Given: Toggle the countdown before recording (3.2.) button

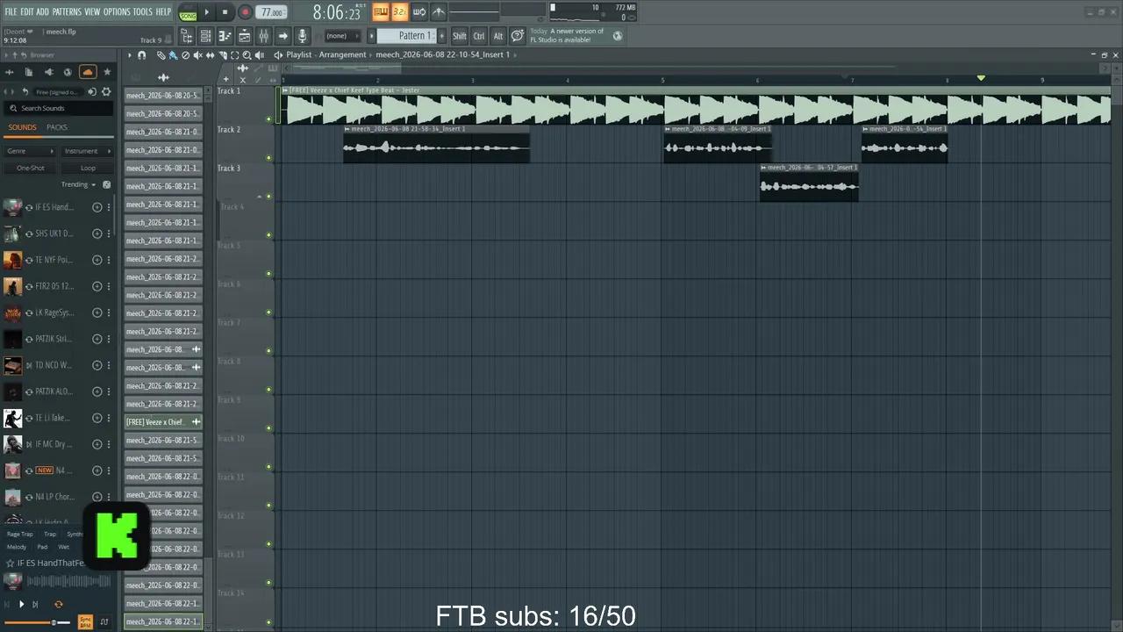Looking at the screenshot, I should [x=399, y=11].
